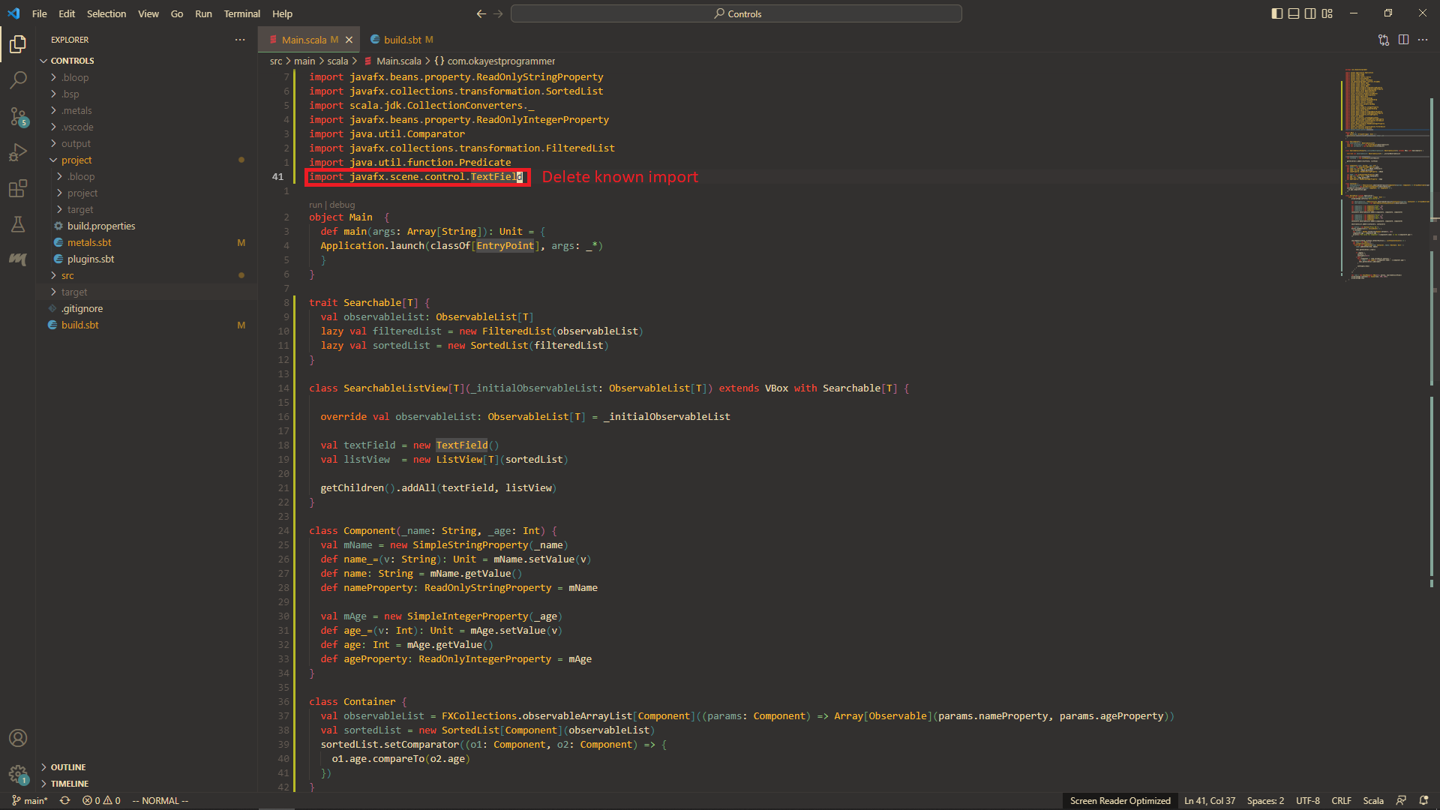Screen dimensions: 1440x810
Task: Expand the OUTLINE section
Action: click(67, 766)
